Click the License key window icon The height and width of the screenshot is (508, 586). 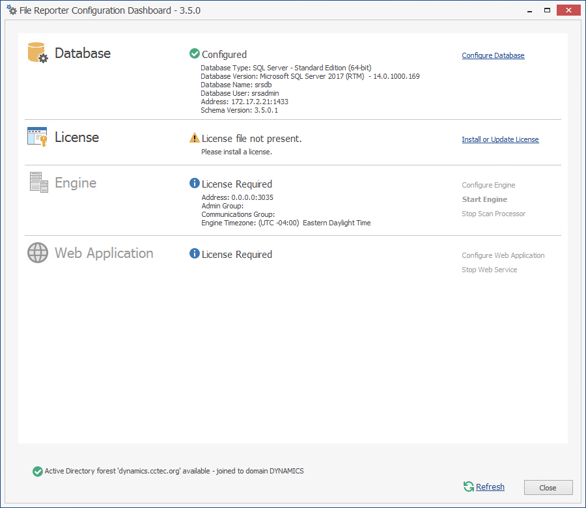(37, 137)
